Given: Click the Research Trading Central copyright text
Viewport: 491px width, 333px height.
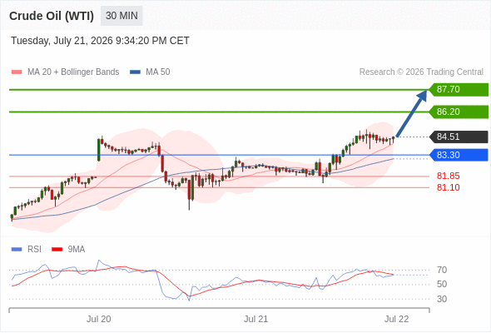Looking at the screenshot, I should [x=421, y=72].
